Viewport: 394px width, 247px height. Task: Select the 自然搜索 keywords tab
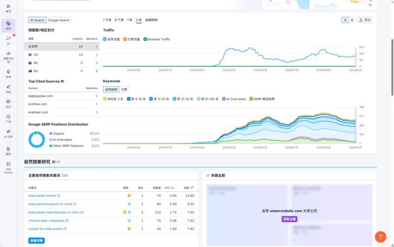tap(111, 90)
